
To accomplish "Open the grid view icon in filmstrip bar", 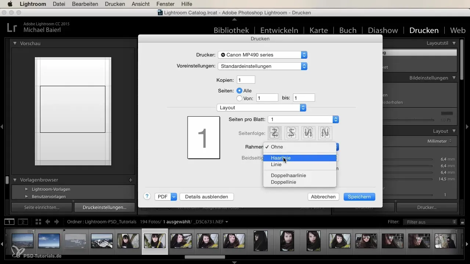I will click(38, 221).
